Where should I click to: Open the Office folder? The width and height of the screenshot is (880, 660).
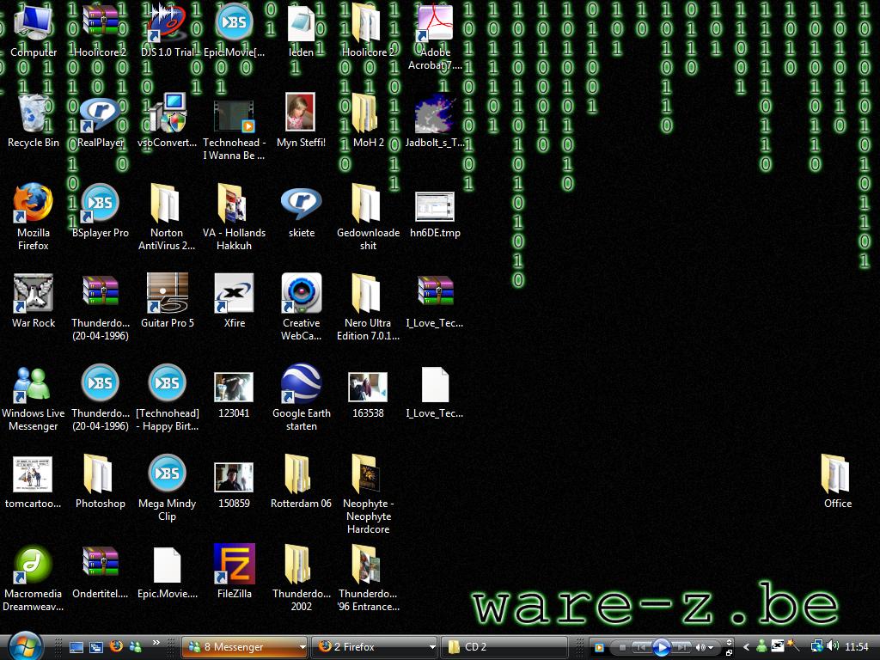[837, 481]
